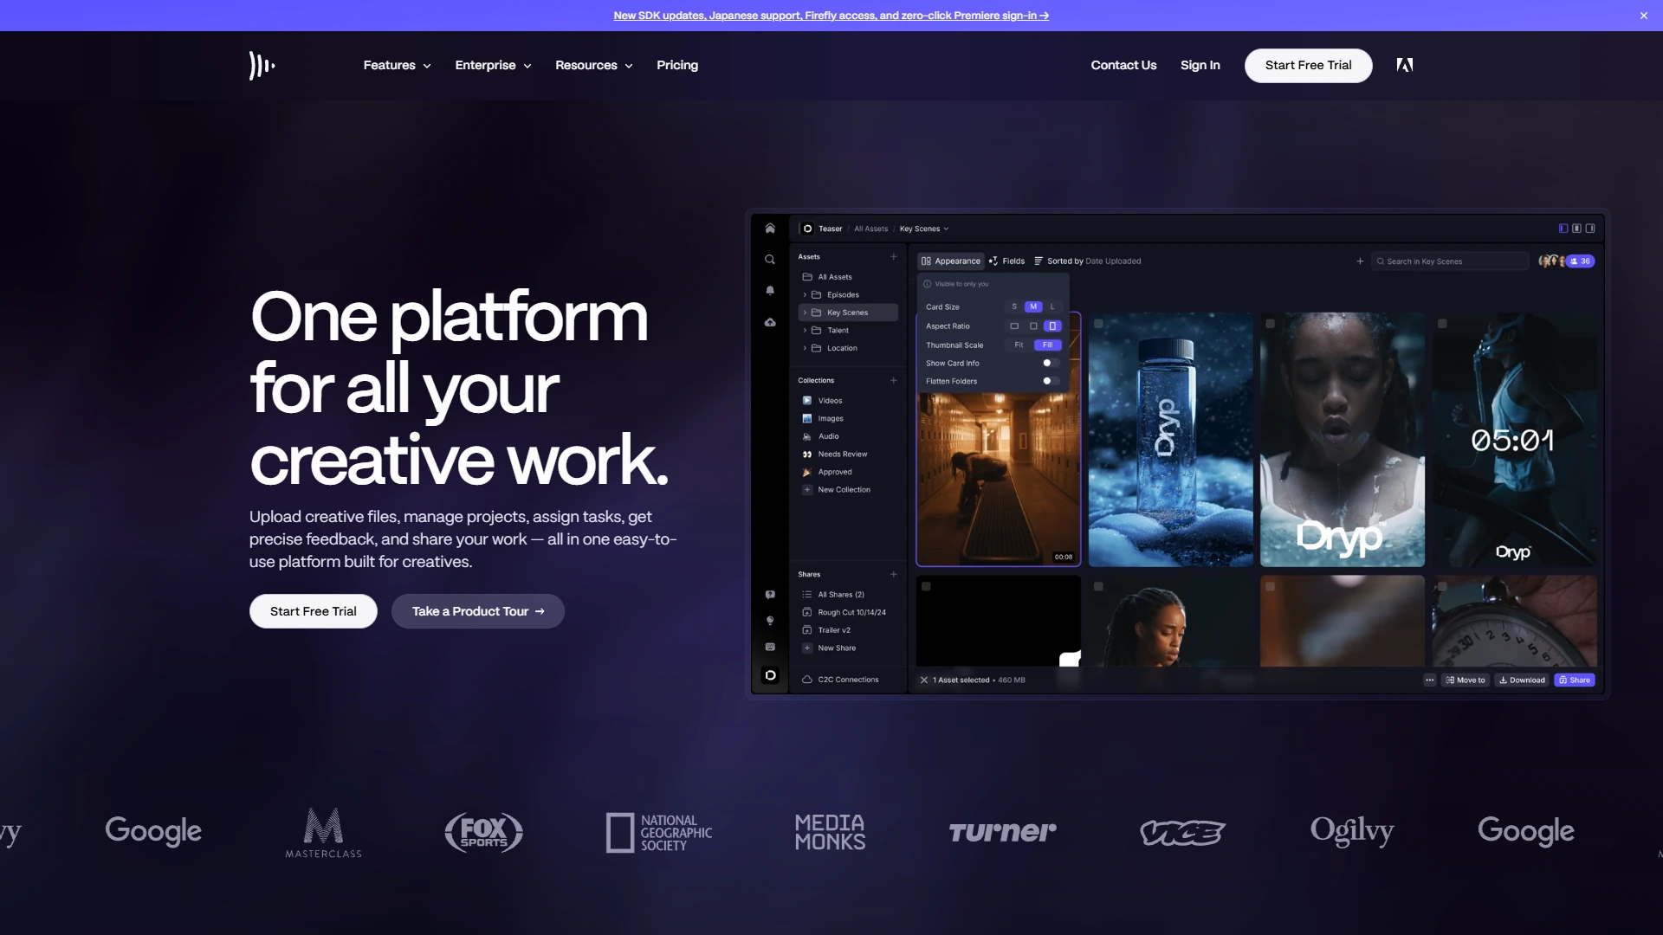Set Card Size to L

click(x=1052, y=306)
